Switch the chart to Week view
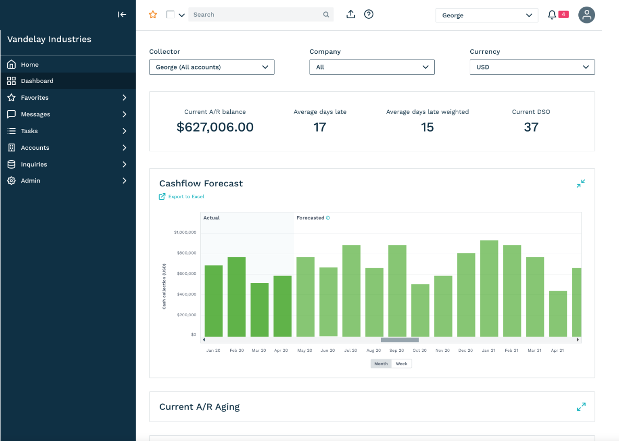Screen dimensions: 619x441 pyautogui.click(x=401, y=364)
